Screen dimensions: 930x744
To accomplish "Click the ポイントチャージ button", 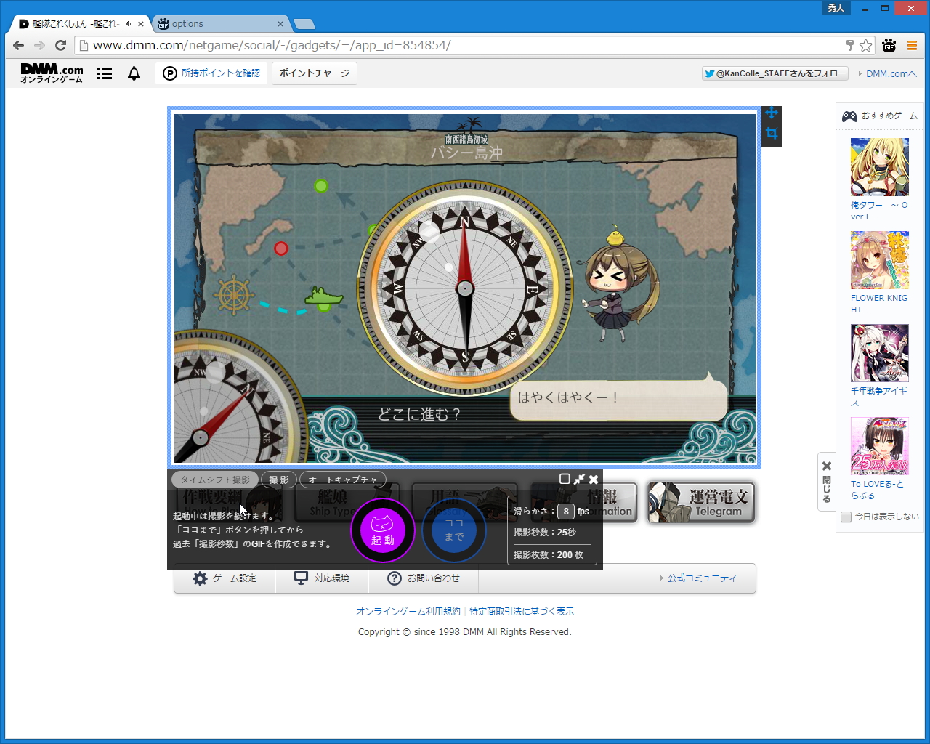I will pyautogui.click(x=315, y=73).
